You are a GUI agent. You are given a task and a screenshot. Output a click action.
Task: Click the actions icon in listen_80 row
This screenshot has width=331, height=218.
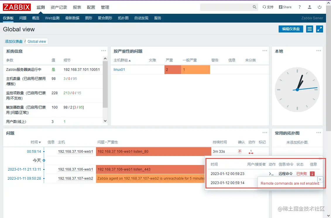point(251,152)
